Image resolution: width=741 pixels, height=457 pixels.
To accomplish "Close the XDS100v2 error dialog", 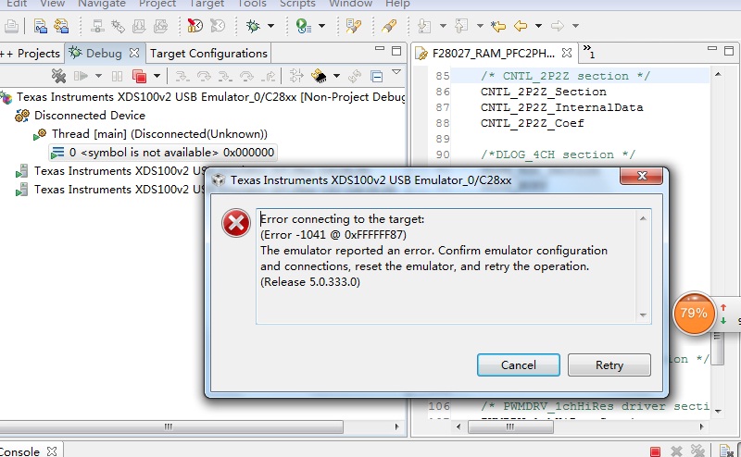I will coord(641,176).
